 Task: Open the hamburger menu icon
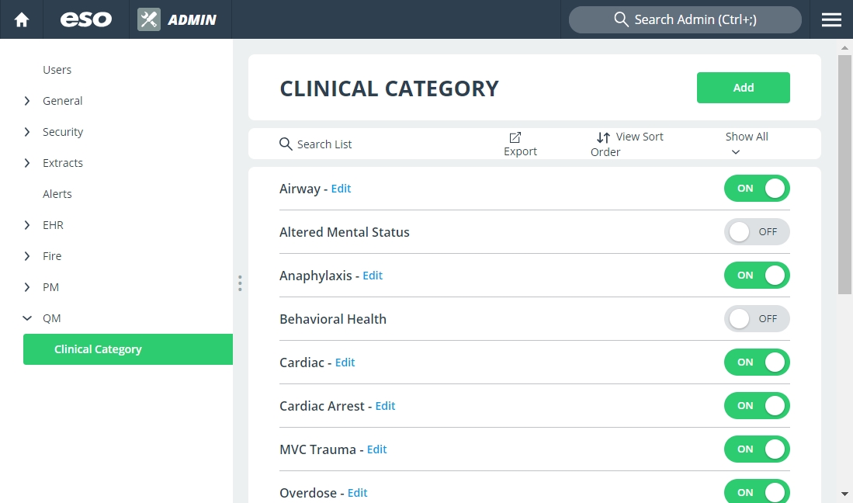[x=831, y=20]
